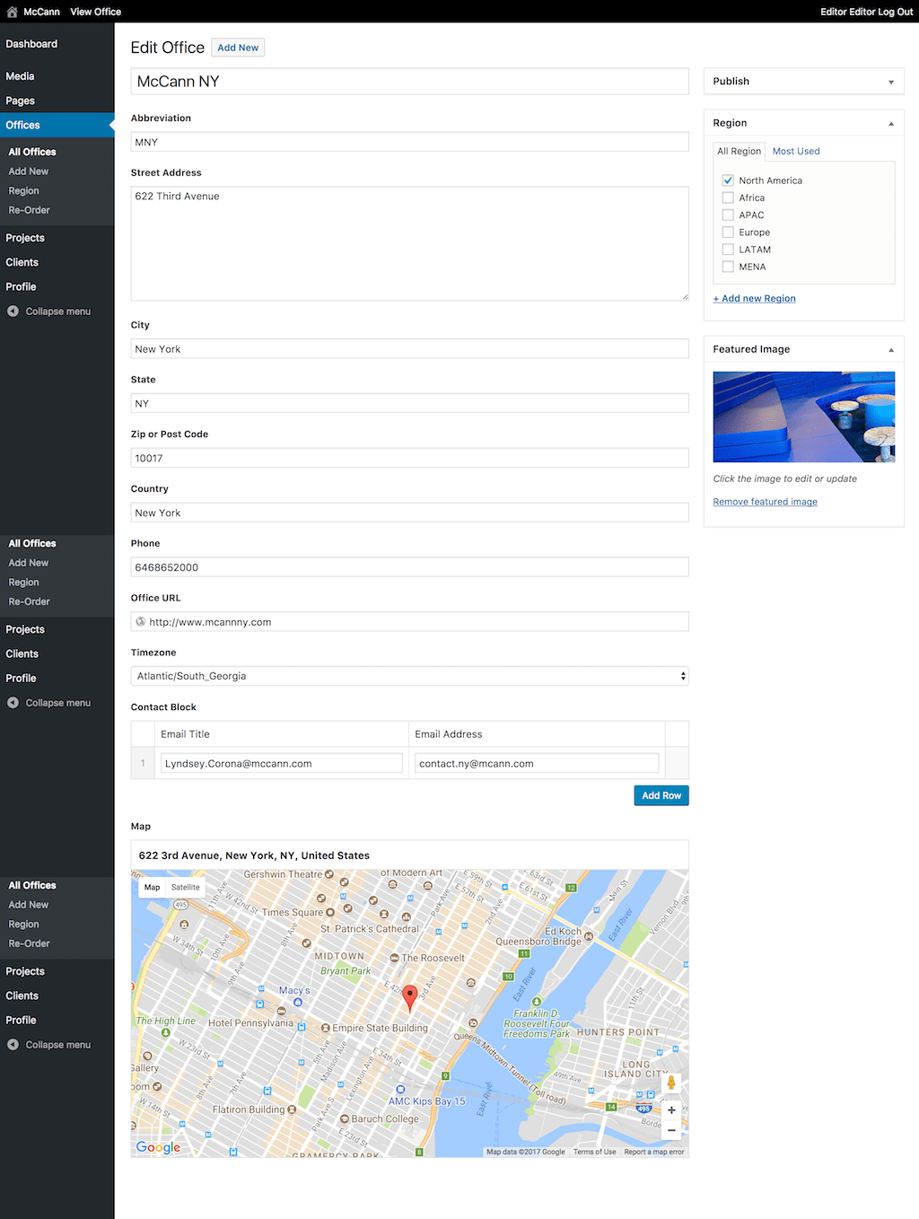Image resolution: width=919 pixels, height=1219 pixels.
Task: Open Pages in the sidebar
Action: pyautogui.click(x=20, y=101)
